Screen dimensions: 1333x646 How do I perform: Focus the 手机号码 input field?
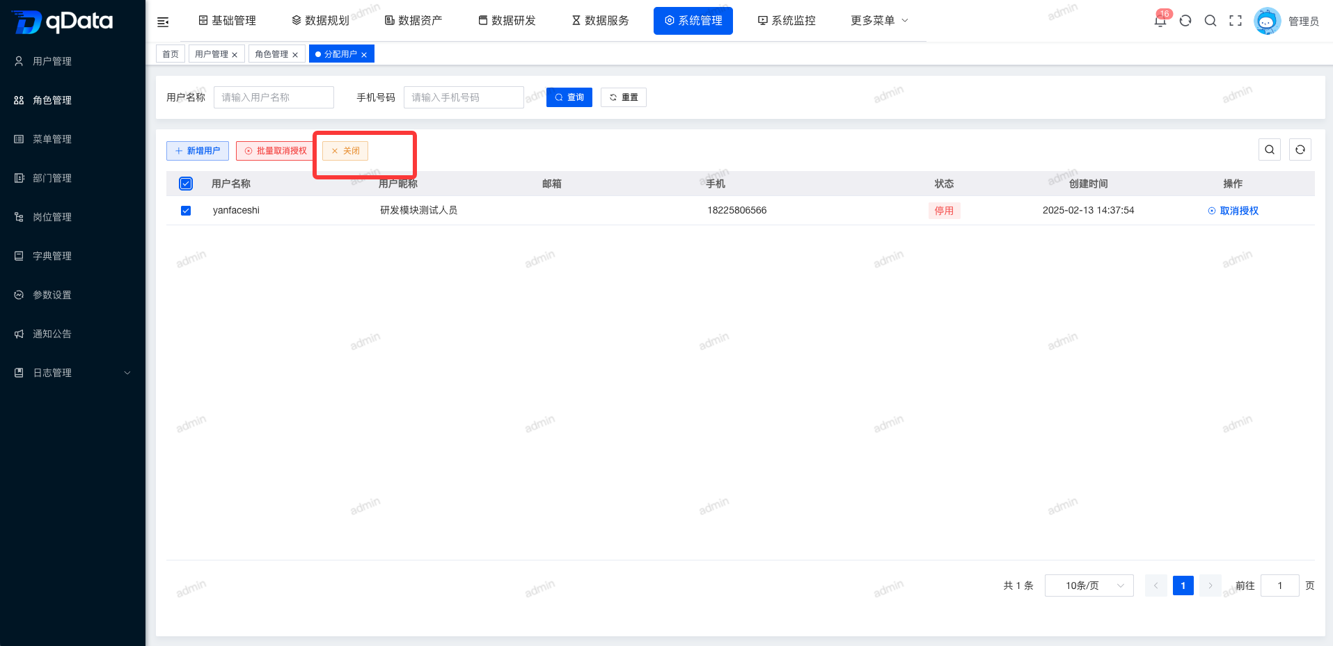pyautogui.click(x=464, y=97)
